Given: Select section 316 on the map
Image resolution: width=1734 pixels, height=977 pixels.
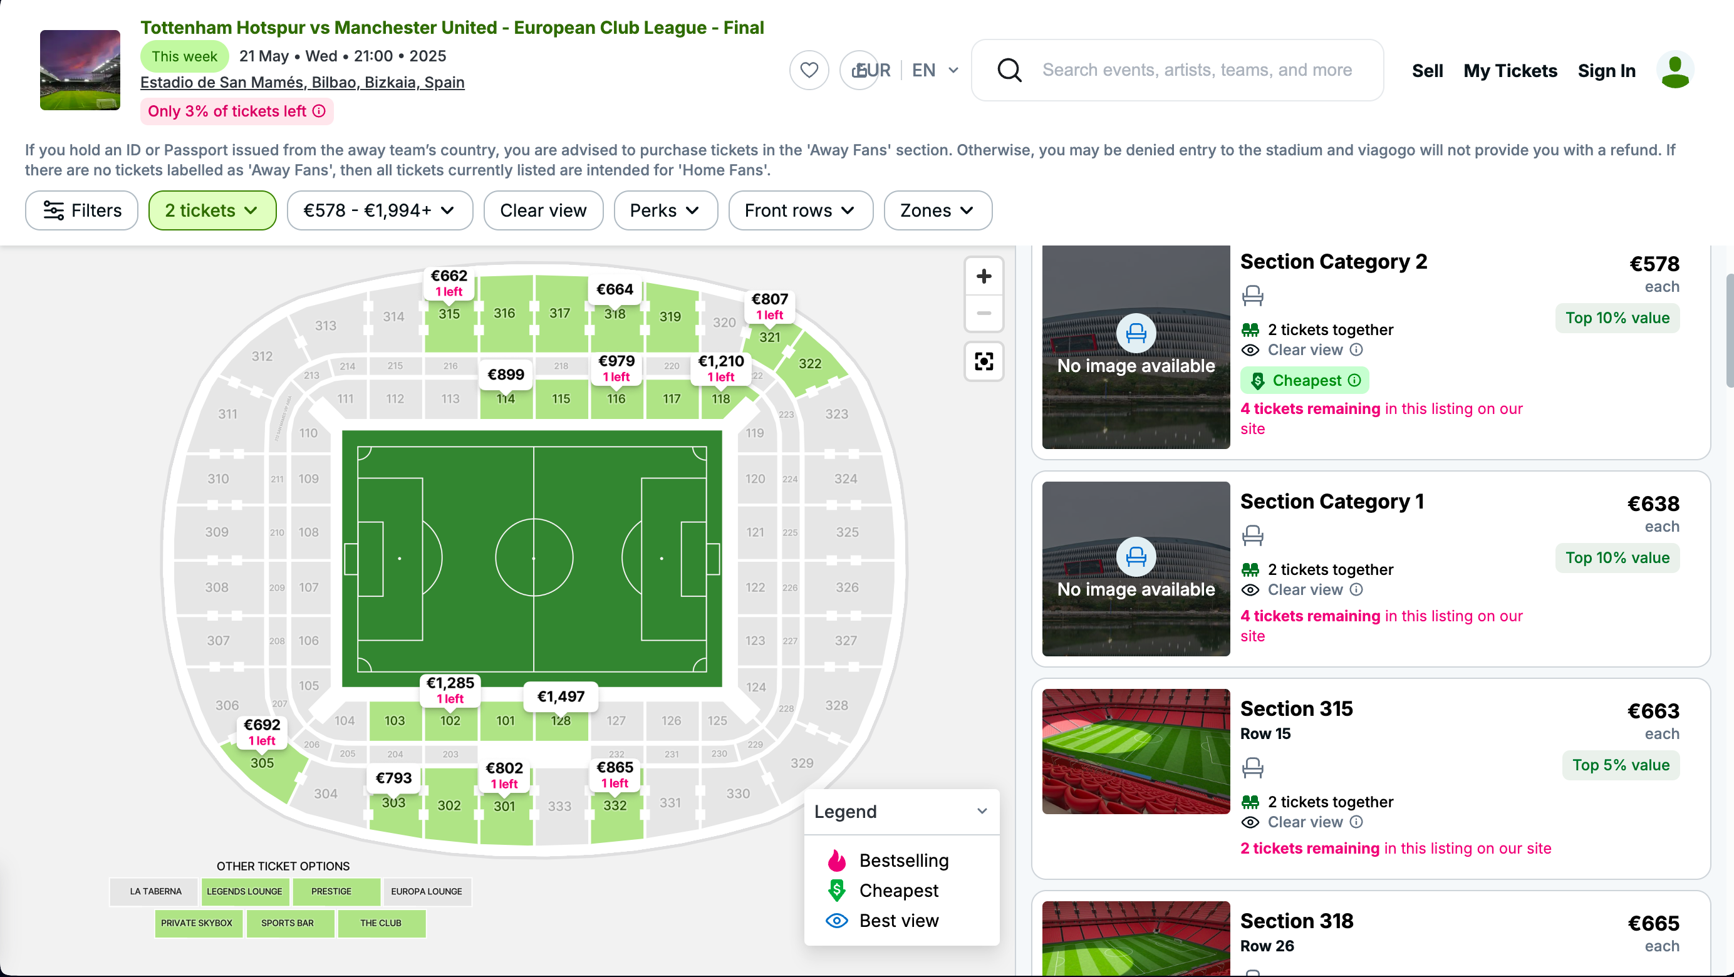Looking at the screenshot, I should coord(504,314).
